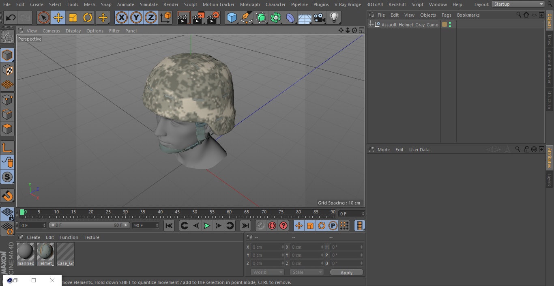The height and width of the screenshot is (286, 554).
Task: Click the timeline frame 45 marker
Action: (177, 212)
